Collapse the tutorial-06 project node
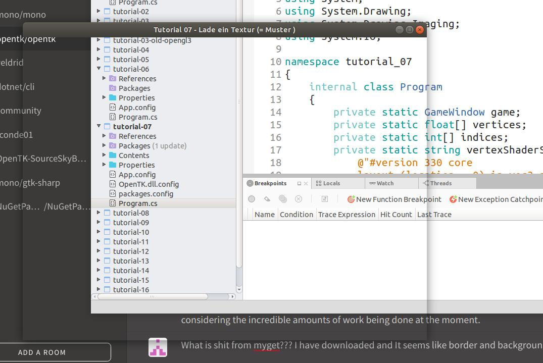 point(99,69)
